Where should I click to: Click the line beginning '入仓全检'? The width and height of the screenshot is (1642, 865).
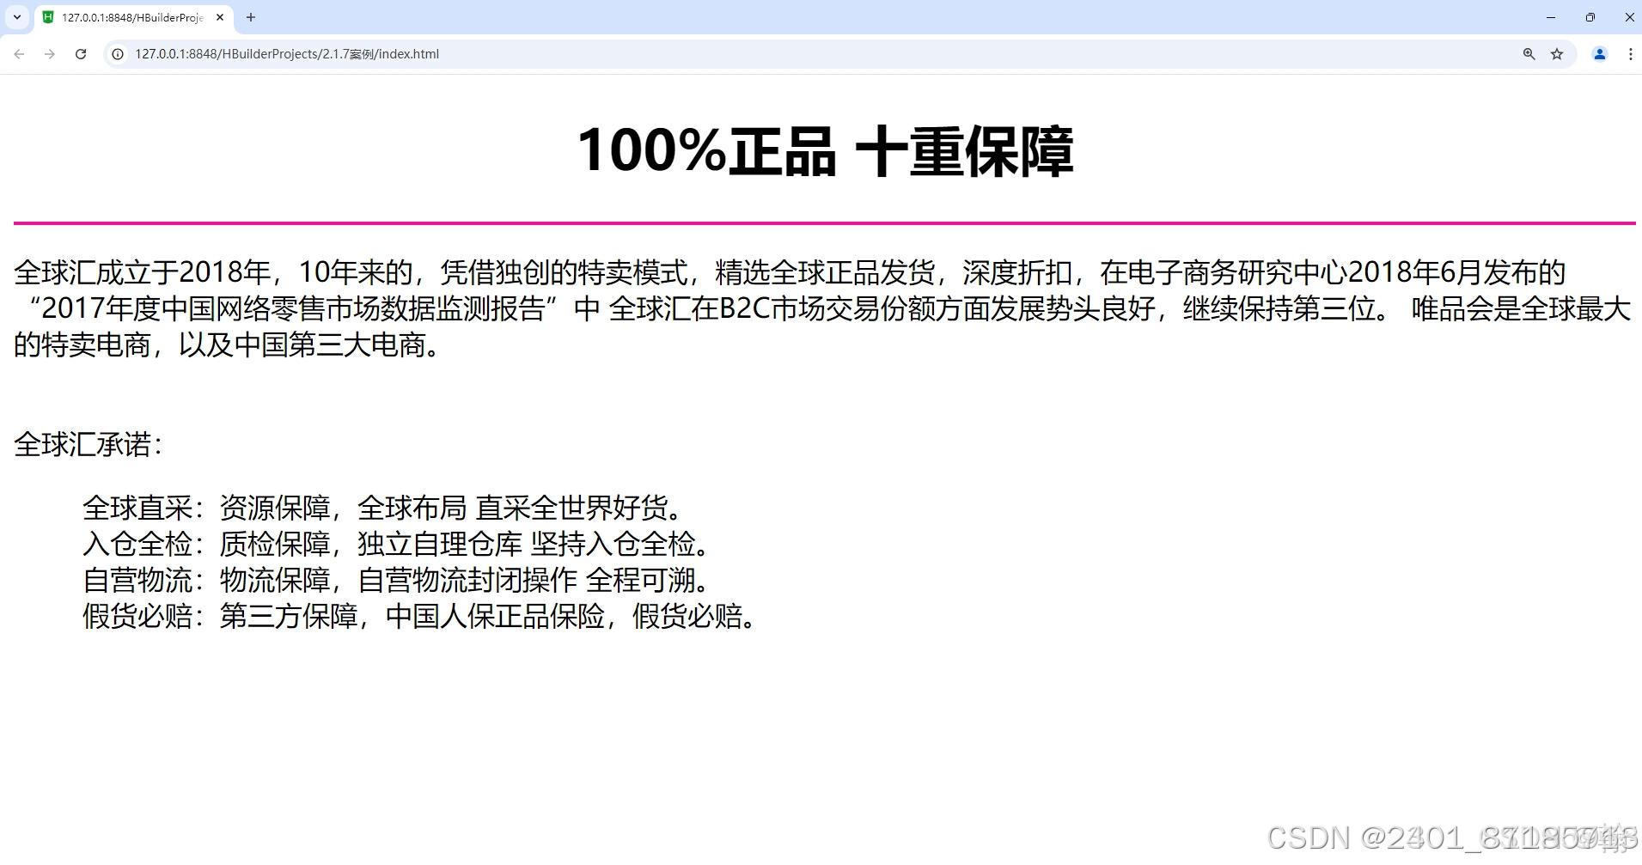(x=397, y=544)
